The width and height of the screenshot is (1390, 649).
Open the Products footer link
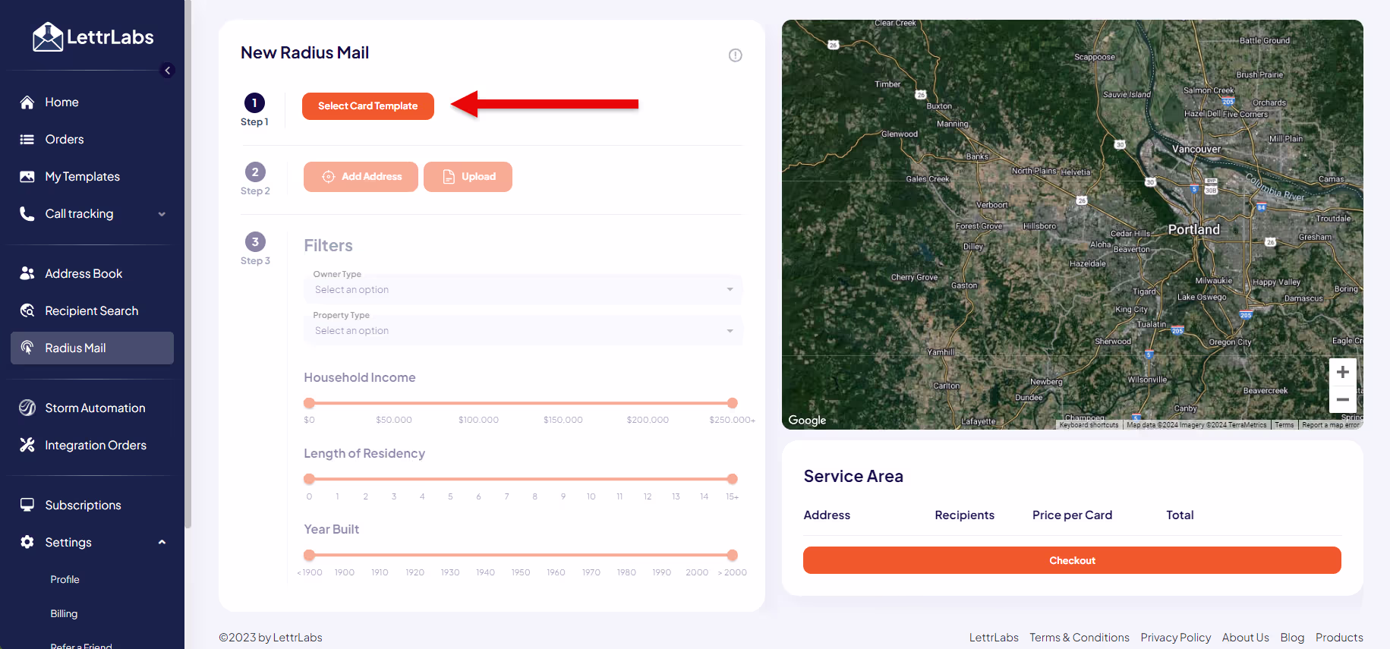(1339, 638)
